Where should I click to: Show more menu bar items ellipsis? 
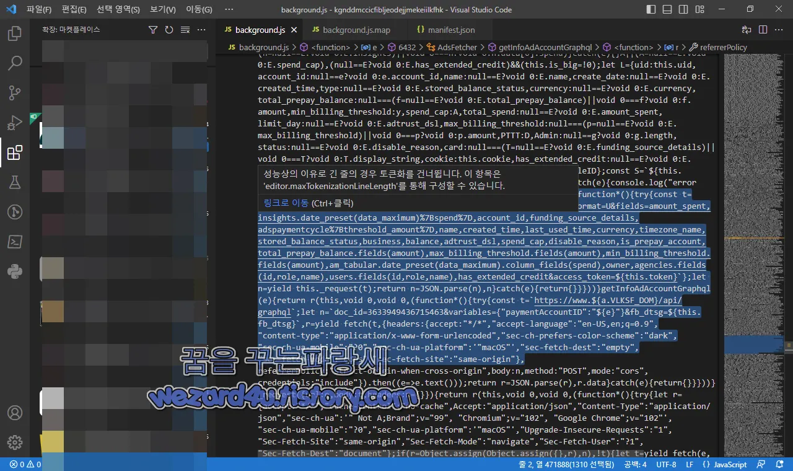click(229, 9)
